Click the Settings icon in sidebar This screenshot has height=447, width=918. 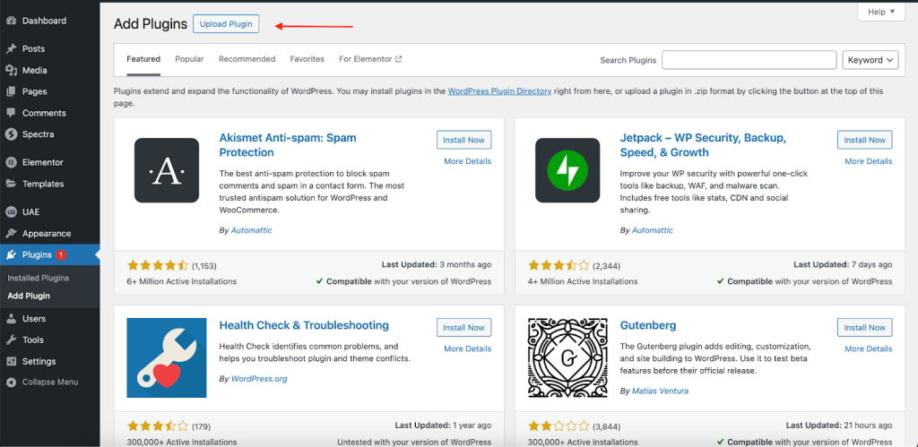[11, 362]
